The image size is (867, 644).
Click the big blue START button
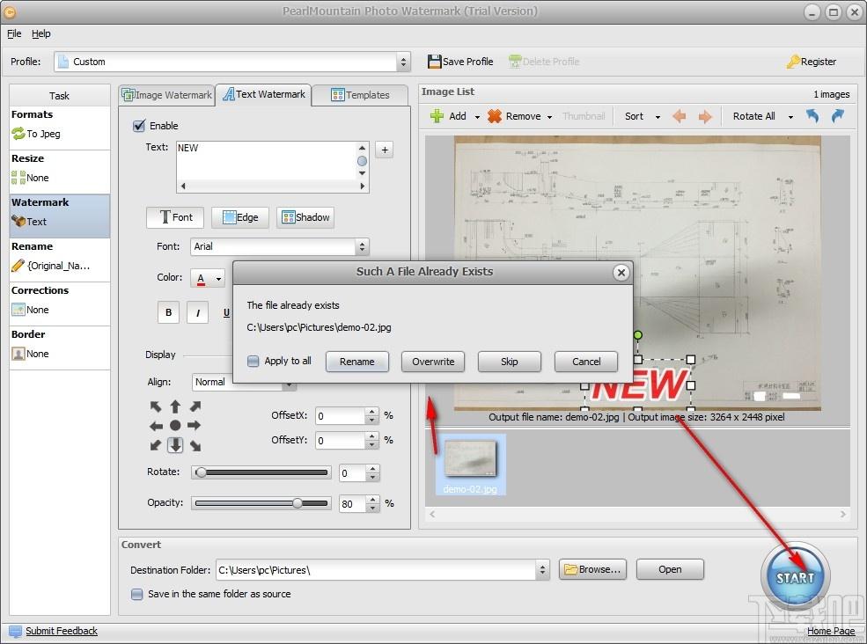tap(795, 577)
